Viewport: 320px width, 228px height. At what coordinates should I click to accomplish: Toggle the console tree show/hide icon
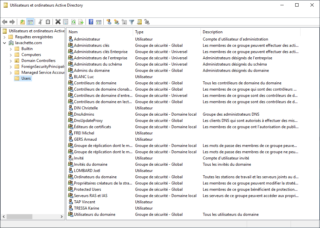(x=30, y=22)
